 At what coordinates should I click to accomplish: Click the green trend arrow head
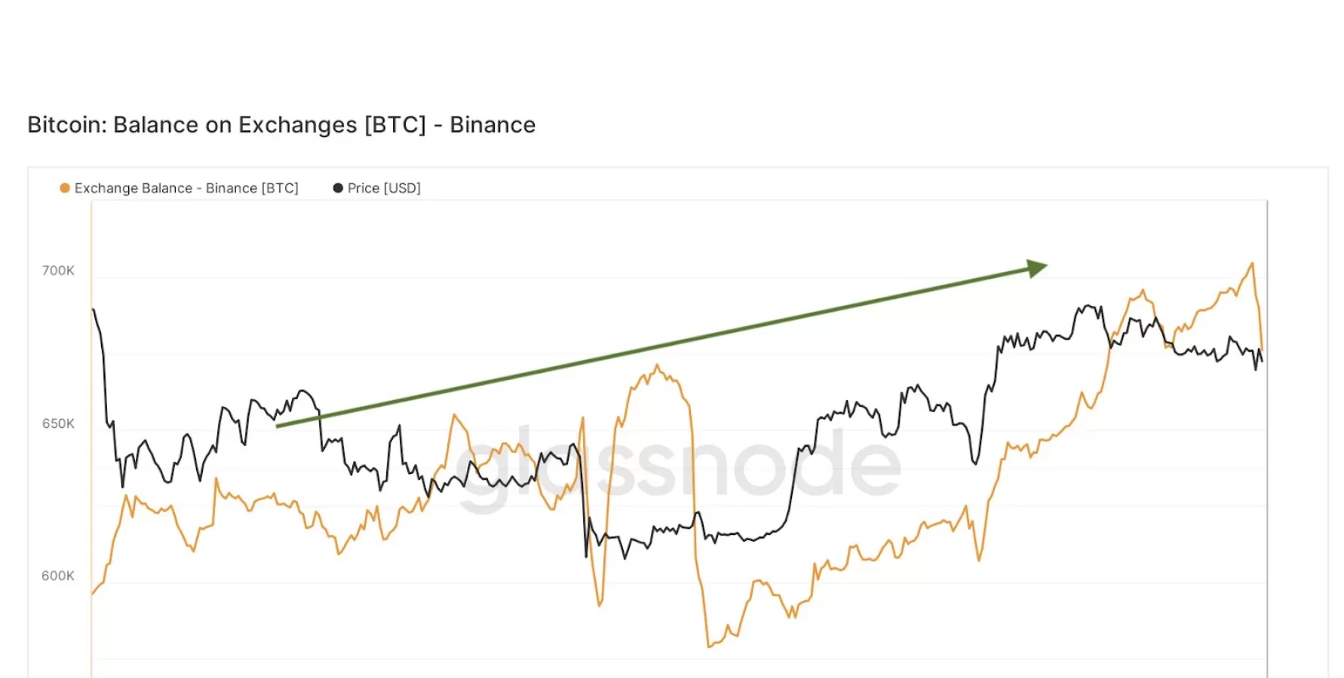tap(1038, 268)
